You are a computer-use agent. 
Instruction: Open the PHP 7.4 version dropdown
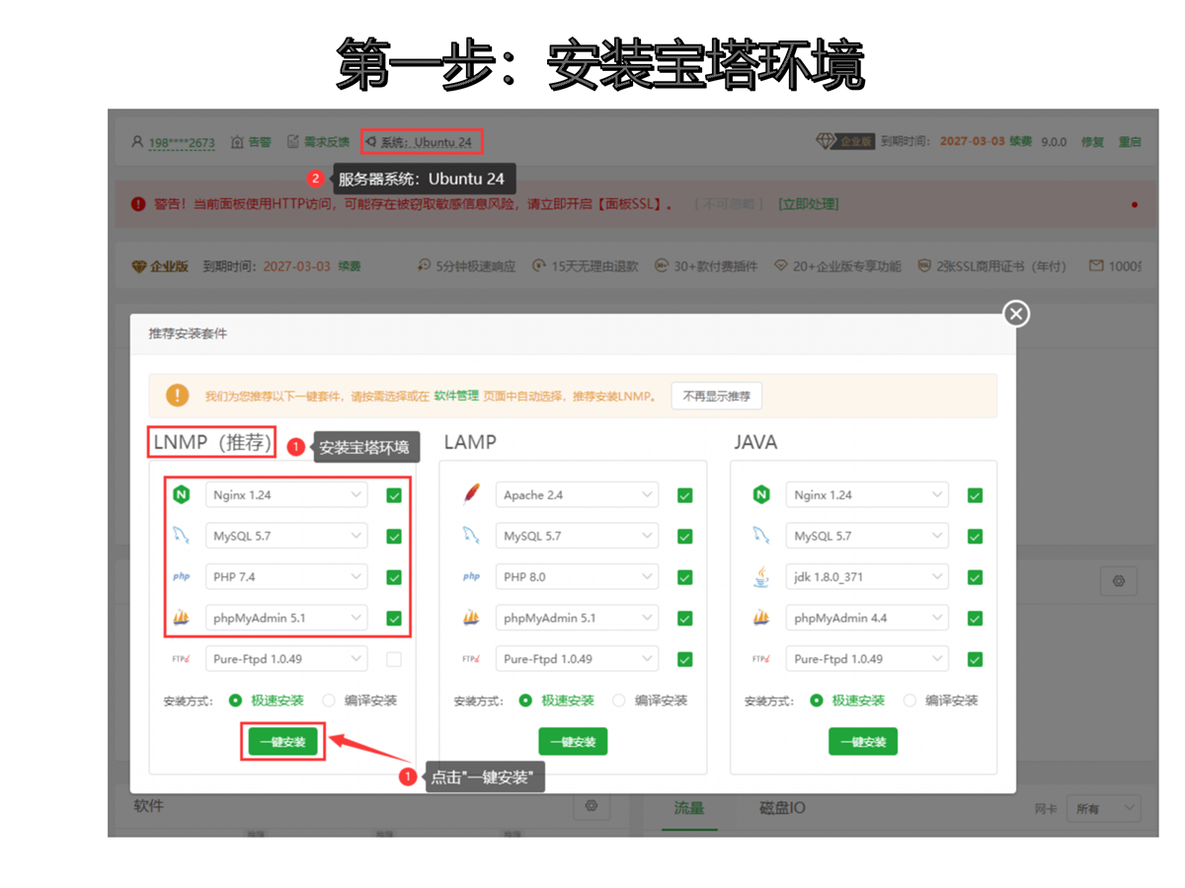(285, 577)
